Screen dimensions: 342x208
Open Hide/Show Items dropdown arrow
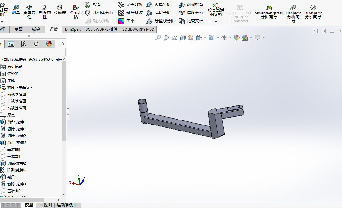230,38
